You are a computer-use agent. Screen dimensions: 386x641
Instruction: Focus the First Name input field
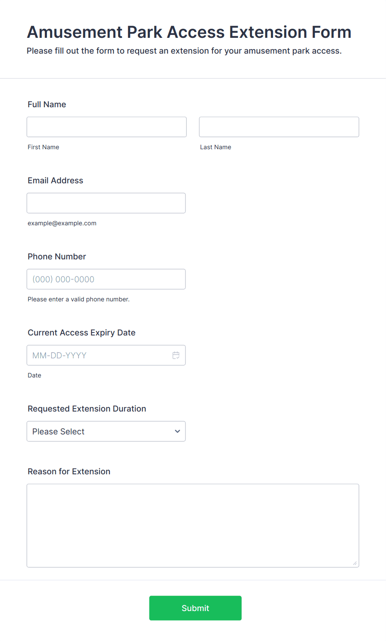tap(107, 127)
